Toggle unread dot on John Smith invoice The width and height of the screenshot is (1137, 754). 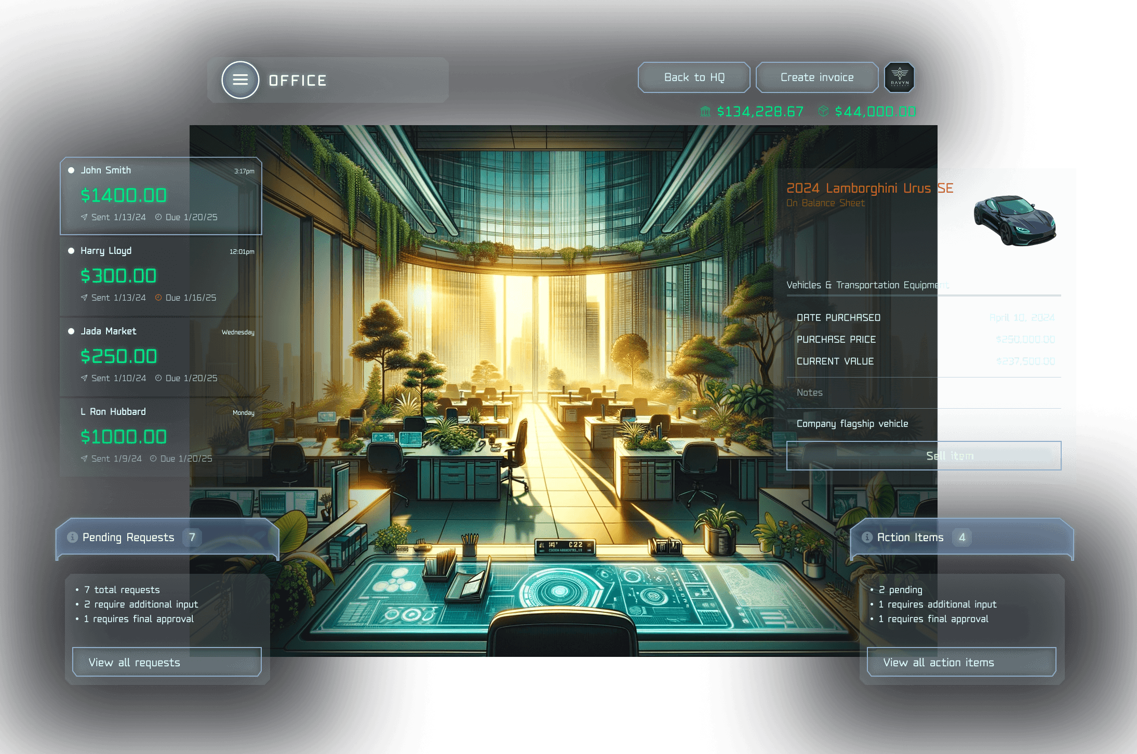click(71, 170)
